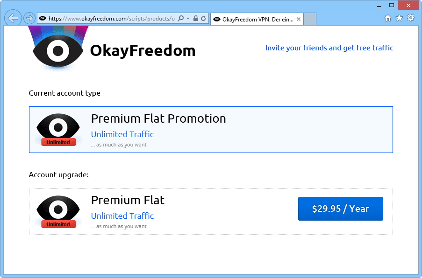Click the OkayFreedom eye logo in header

click(x=58, y=49)
